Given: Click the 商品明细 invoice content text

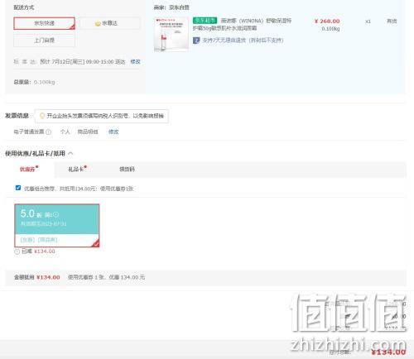Looking at the screenshot, I should pyautogui.click(x=88, y=132).
